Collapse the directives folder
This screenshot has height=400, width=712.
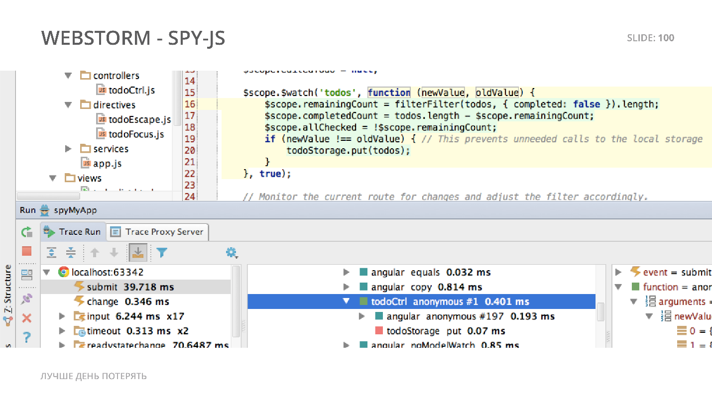point(68,105)
